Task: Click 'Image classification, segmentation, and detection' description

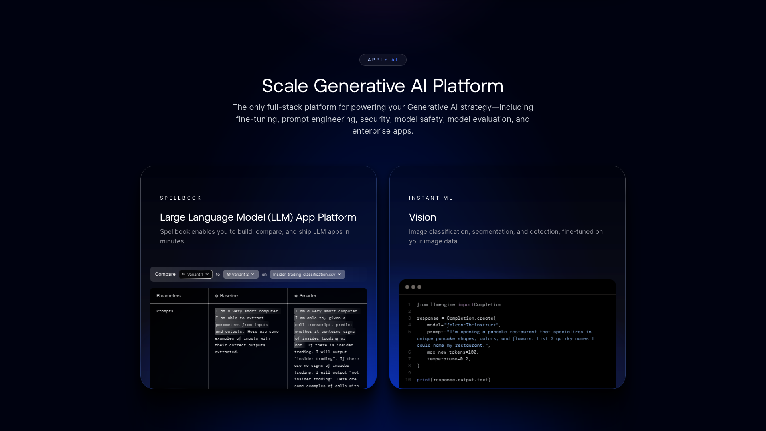Action: 506,236
